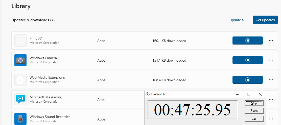Open more options for Print 3D
The width and height of the screenshot is (281, 125).
[x=271, y=40]
